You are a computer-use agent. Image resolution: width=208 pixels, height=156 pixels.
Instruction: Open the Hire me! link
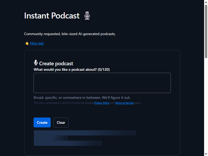[x=37, y=43]
